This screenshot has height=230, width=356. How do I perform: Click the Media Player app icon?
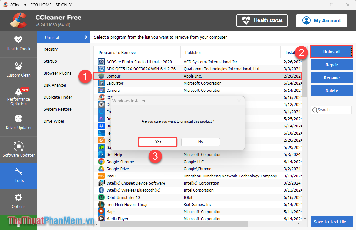[101, 219]
